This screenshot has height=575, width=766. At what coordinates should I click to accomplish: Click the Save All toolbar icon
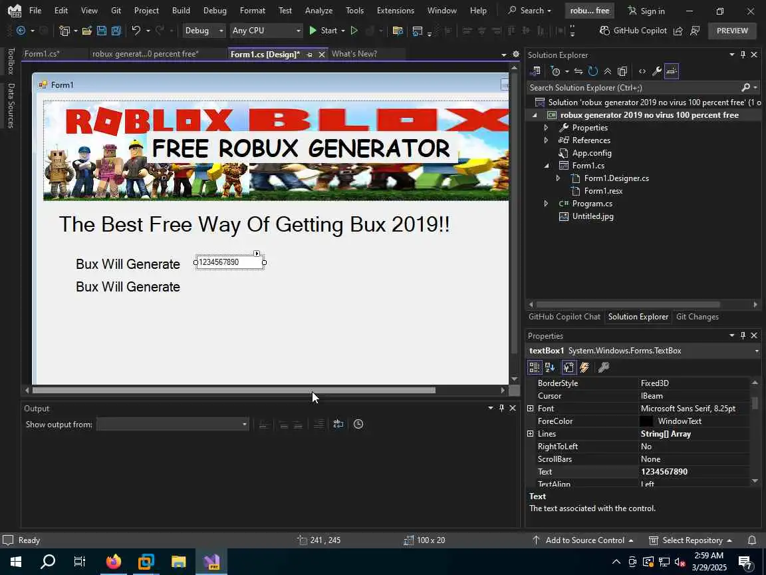(x=116, y=31)
